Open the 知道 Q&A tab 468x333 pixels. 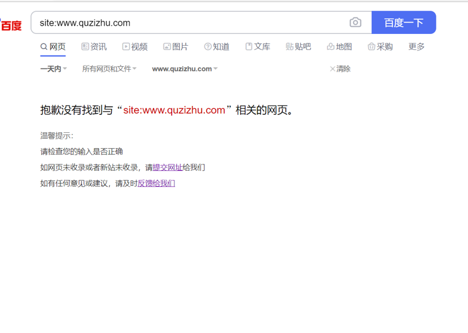[x=217, y=47]
